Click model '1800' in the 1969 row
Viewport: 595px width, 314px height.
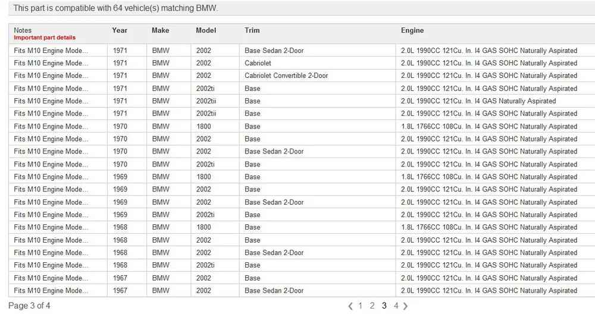(x=203, y=177)
